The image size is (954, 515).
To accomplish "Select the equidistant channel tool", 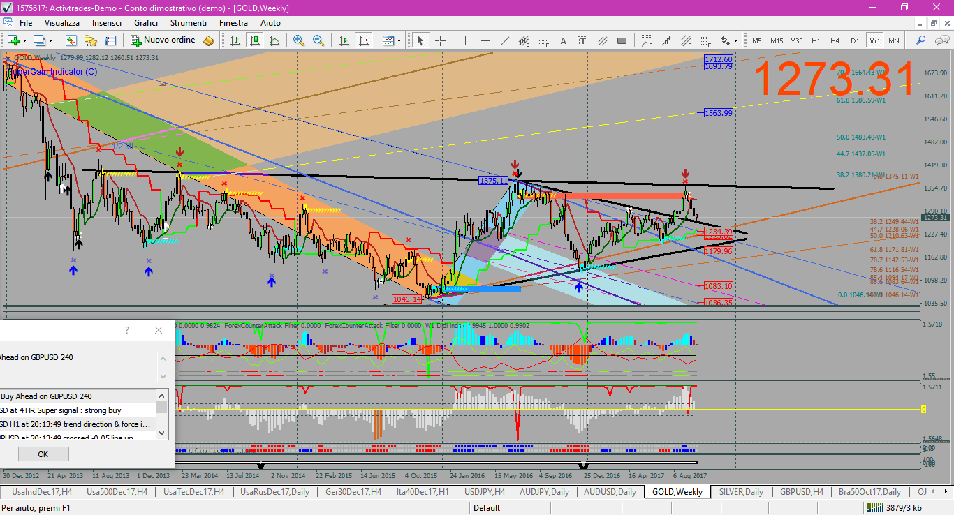I will 524,40.
